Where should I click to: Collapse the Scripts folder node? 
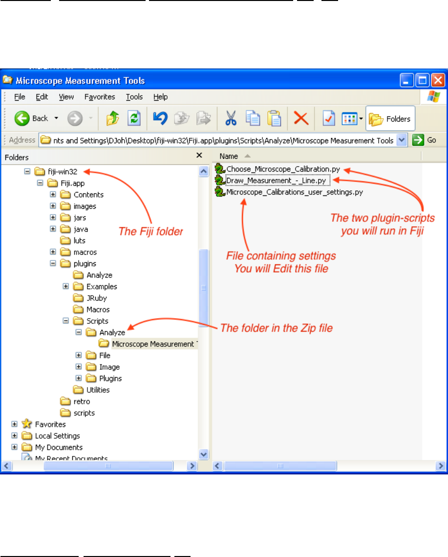66,321
